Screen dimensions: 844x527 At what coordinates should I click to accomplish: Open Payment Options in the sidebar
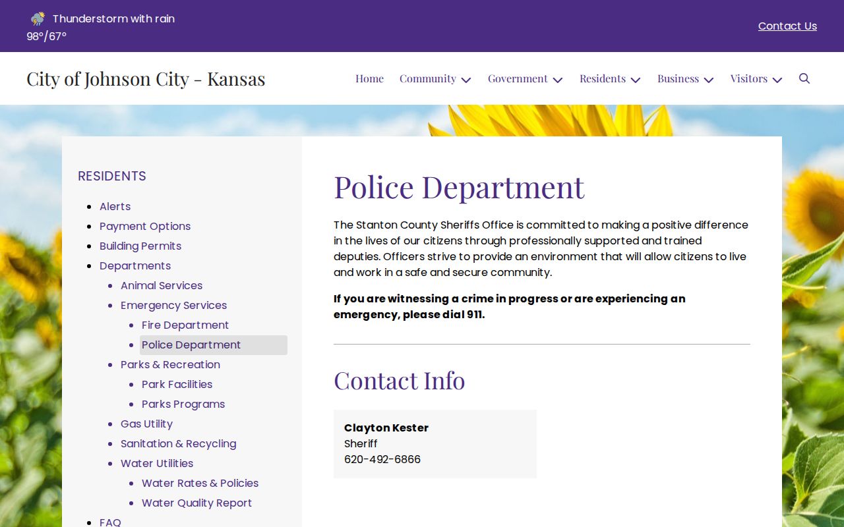(x=145, y=226)
